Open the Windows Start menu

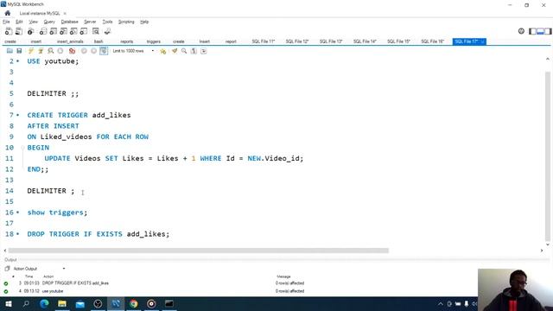8,303
